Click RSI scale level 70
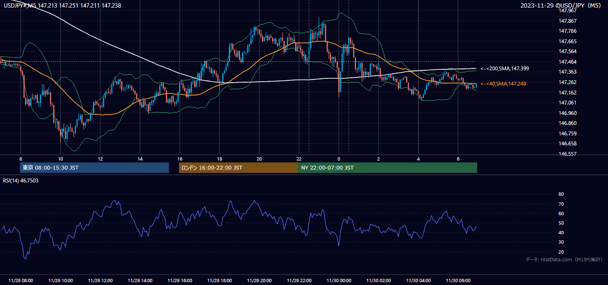Screen dimensions: 608x285 click(x=561, y=204)
